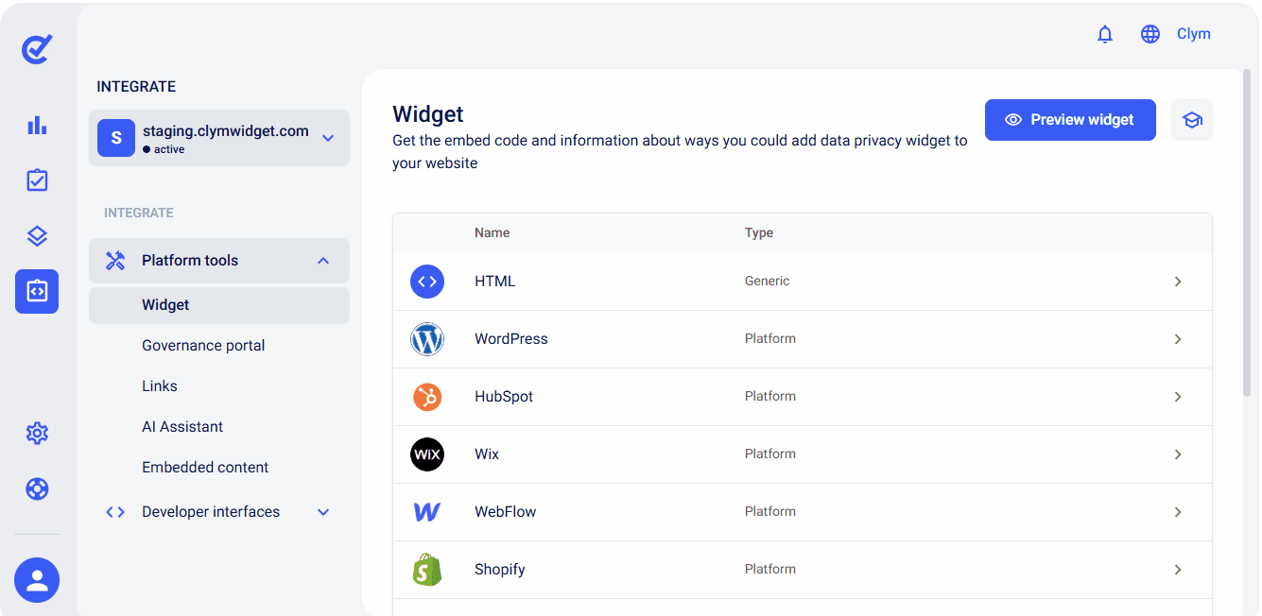
Task: Click the HTML name text
Action: [x=495, y=282]
